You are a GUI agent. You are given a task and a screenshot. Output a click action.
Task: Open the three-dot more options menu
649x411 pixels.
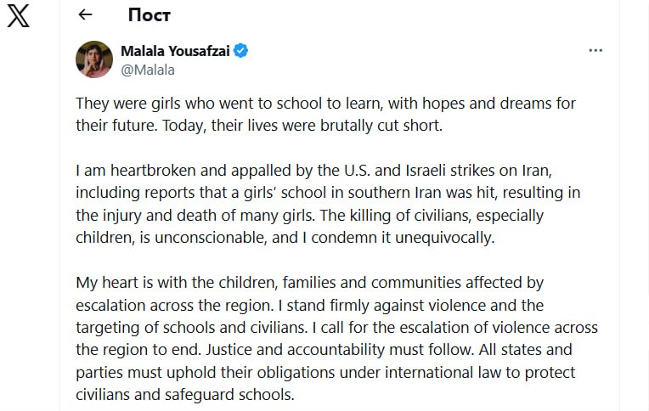point(595,51)
